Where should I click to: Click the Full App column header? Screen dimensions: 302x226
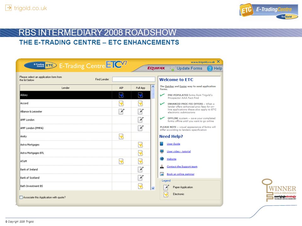point(141,88)
